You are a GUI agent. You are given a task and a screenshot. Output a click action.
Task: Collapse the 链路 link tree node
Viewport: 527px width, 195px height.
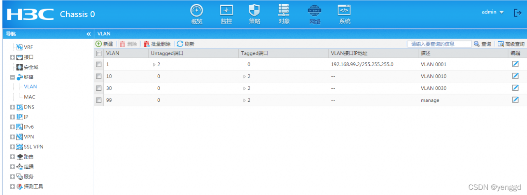[12, 77]
